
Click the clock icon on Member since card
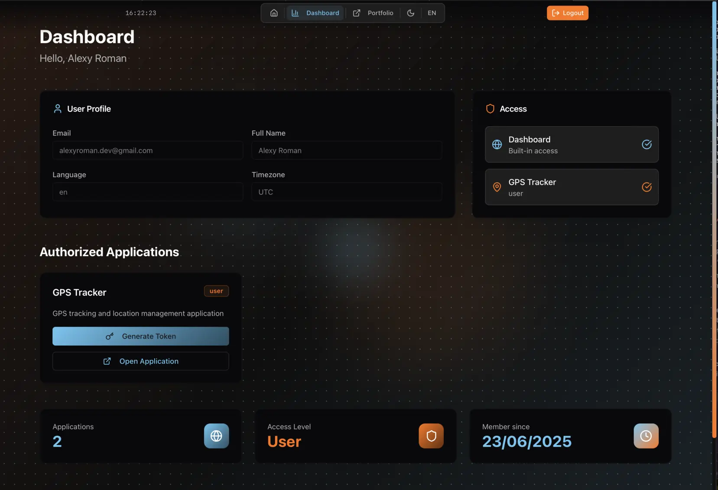coord(646,436)
